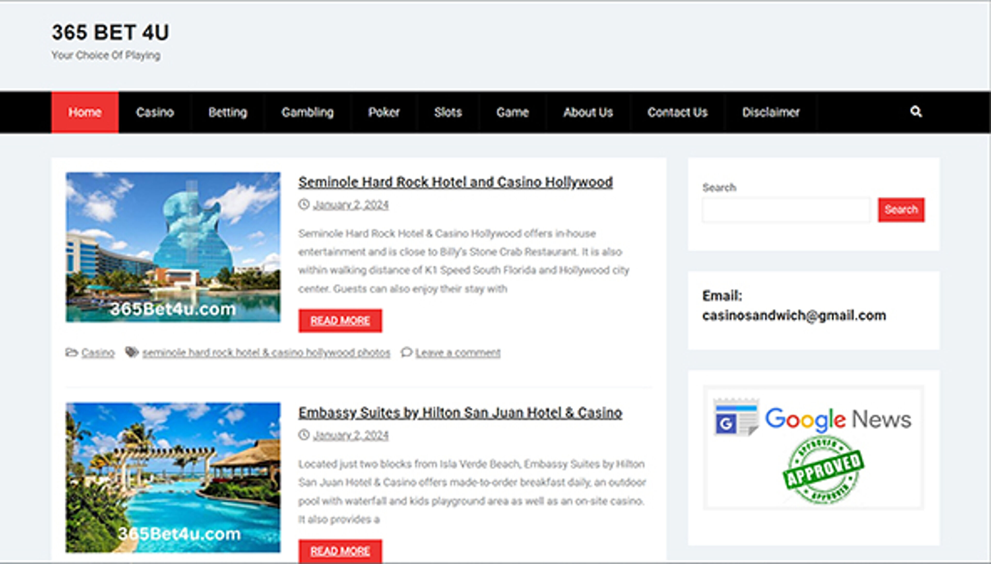991x564 pixels.
Task: Click the guitar hotel thumbnail image
Action: (x=173, y=247)
